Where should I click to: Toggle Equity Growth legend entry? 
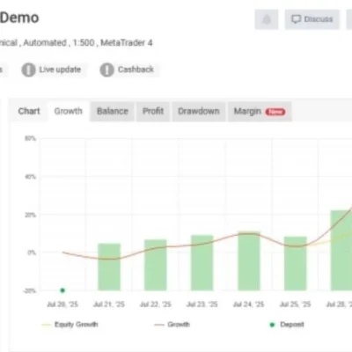click(70, 325)
